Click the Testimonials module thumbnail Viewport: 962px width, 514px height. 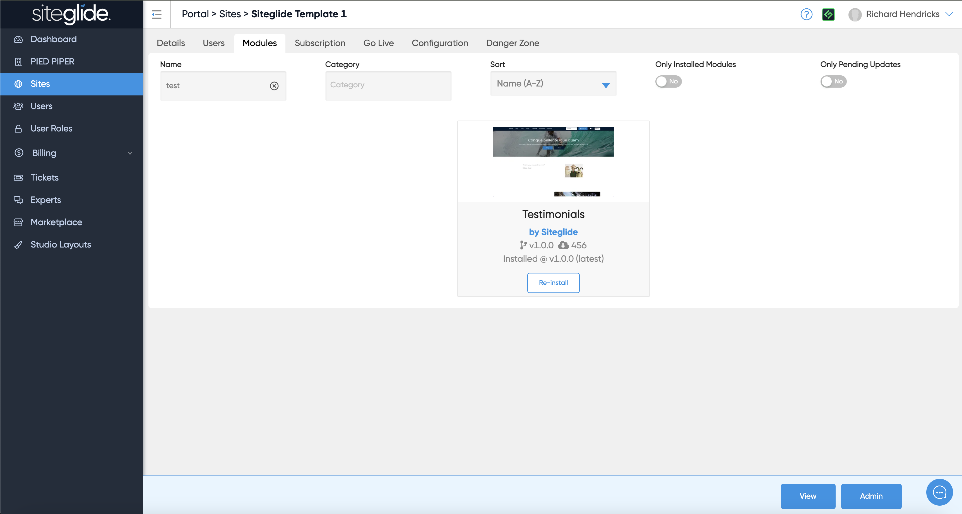tap(553, 161)
